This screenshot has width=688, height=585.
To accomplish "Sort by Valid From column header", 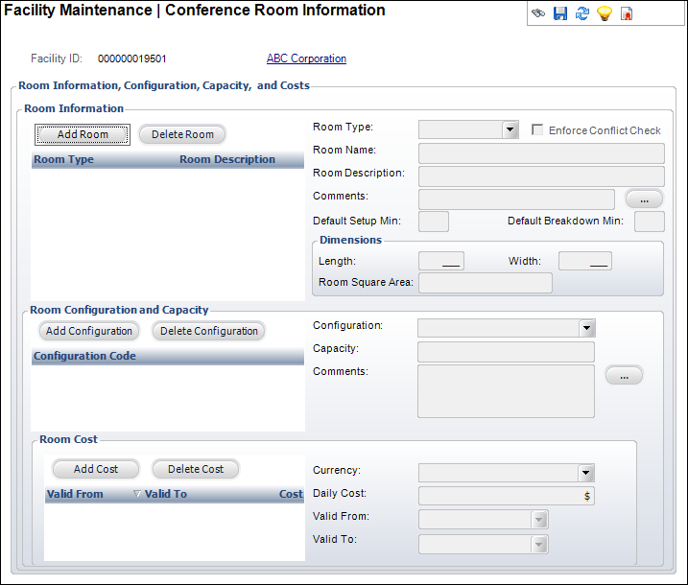I will pos(75,494).
